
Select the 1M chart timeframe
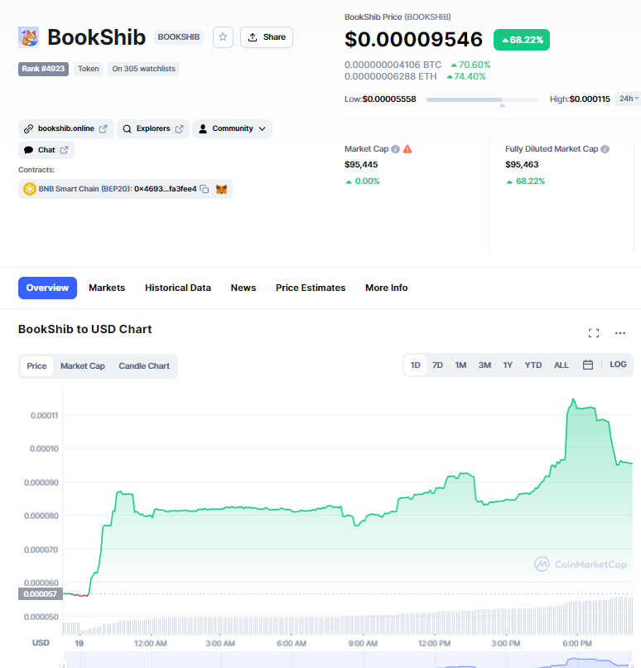(x=460, y=365)
